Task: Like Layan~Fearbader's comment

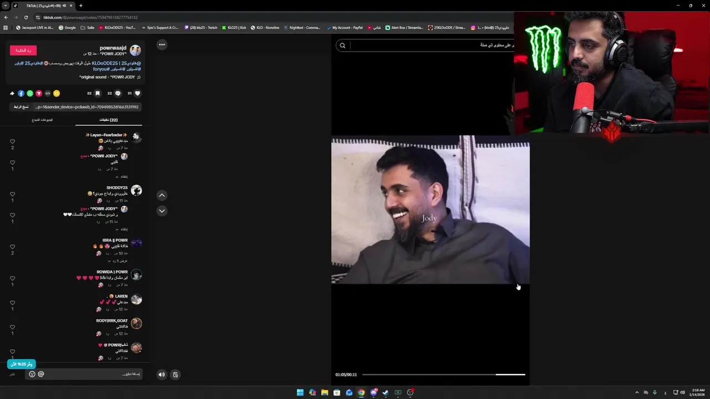Action: (12, 142)
